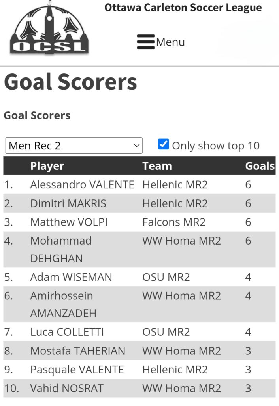Click Vahid NOSRAT player name
279x406 pixels.
[67, 388]
